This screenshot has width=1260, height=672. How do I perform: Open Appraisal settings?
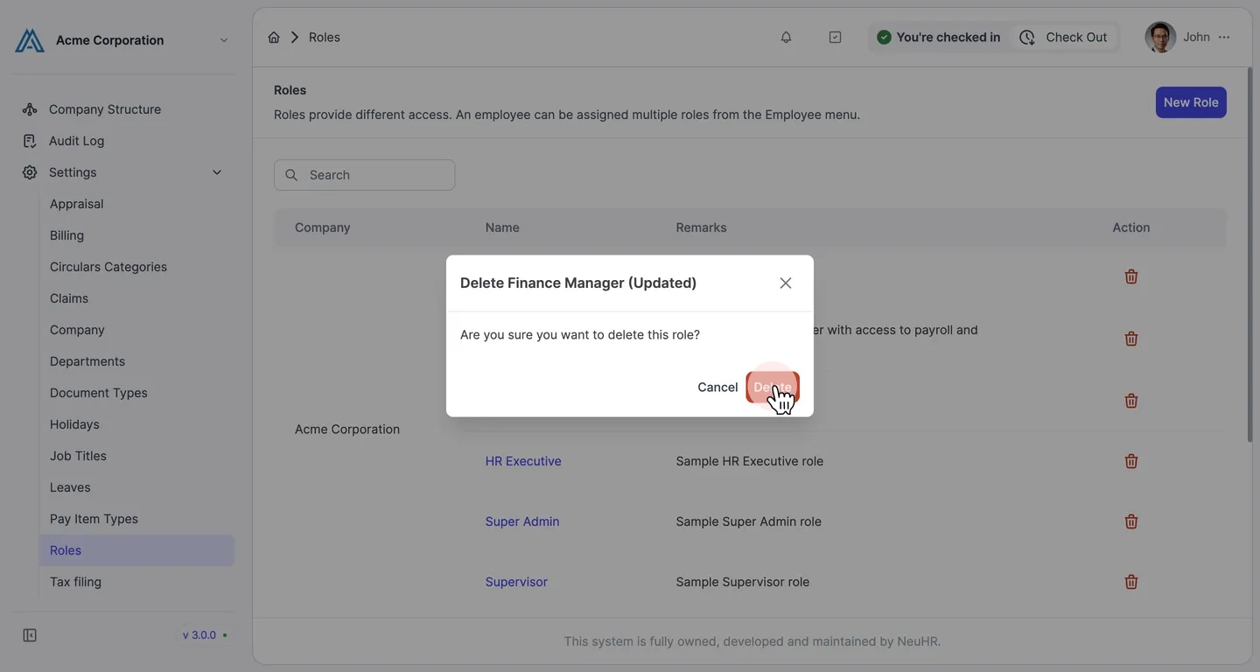point(77,204)
